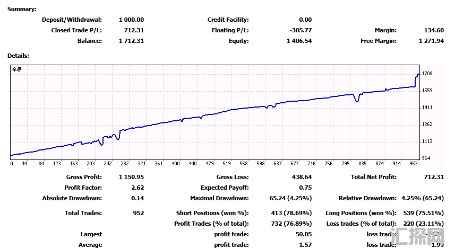Select the Long Positions value 539 (75.51%)

click(423, 213)
